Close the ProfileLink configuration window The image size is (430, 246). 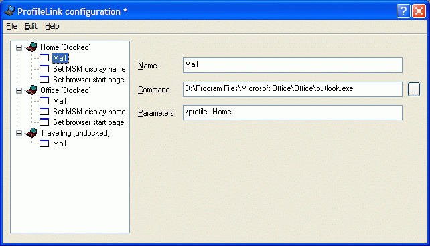(x=419, y=11)
